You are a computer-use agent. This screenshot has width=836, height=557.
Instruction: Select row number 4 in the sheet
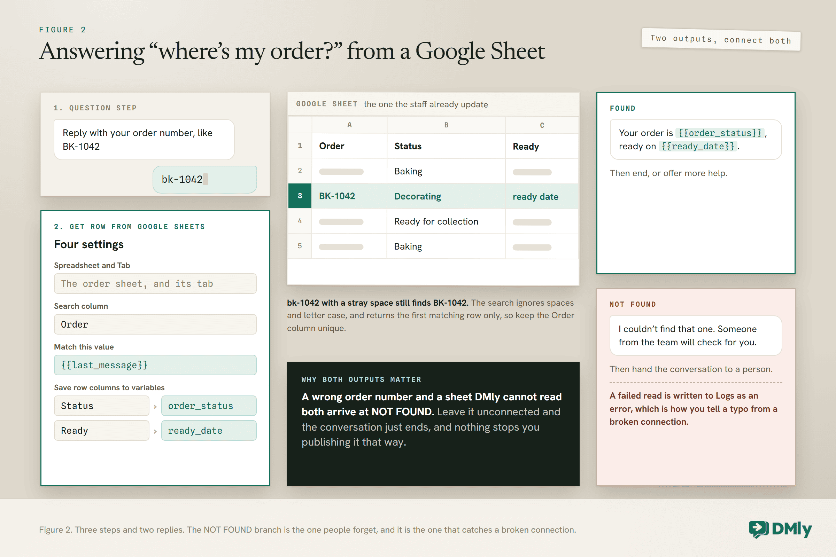[x=300, y=221]
